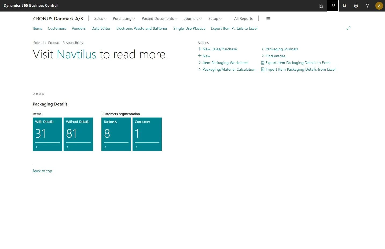Viewport: 385px width, 249px height.
Task: Click the company document icon in top bar
Action: 321,6
